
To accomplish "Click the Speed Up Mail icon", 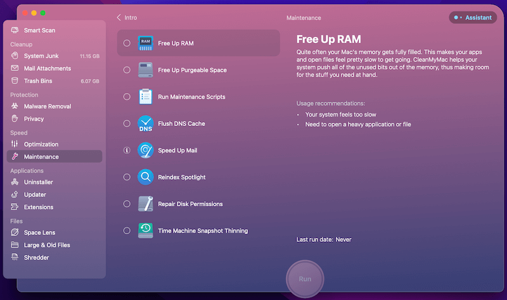I will point(146,150).
